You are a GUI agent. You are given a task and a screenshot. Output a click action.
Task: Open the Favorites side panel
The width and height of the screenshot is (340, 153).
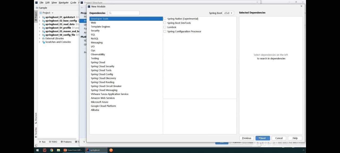click(x=36, y=132)
